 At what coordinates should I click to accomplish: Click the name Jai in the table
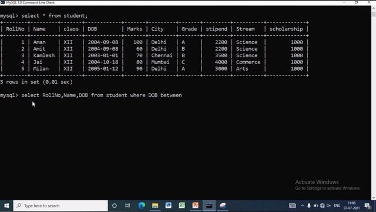(x=38, y=62)
